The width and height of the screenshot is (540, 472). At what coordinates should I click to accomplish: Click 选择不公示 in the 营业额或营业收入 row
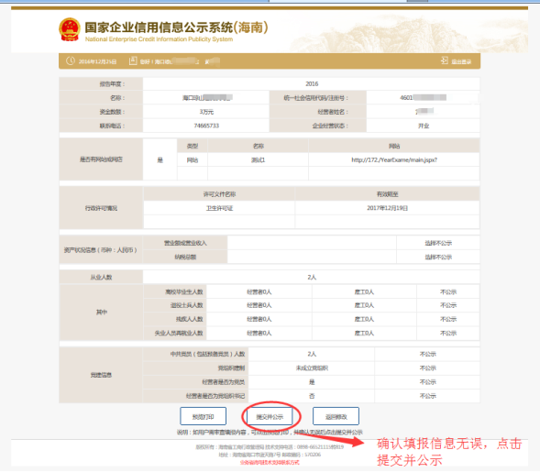438,243
